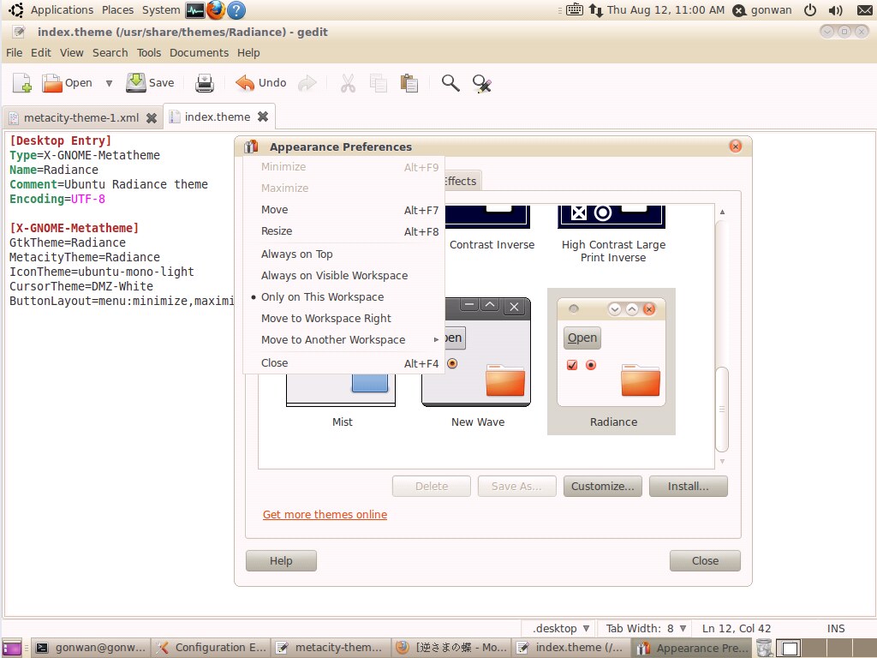Click the Copy icon in the toolbar

(x=379, y=83)
